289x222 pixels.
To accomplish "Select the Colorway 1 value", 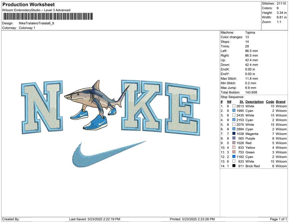I will (x=27, y=28).
